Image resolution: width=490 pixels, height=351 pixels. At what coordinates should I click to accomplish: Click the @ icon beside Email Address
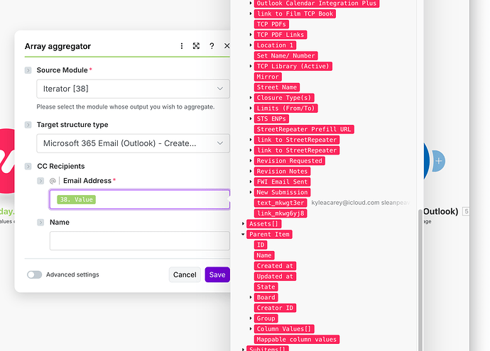(x=53, y=181)
